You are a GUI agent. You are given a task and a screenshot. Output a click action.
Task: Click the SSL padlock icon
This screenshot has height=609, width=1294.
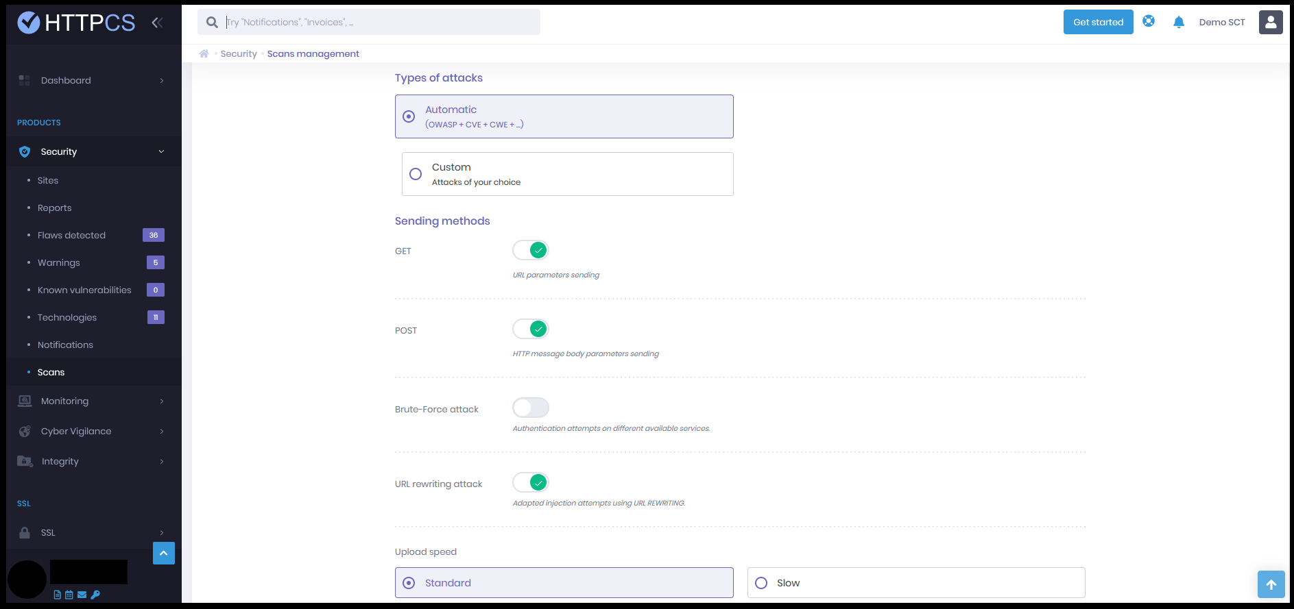pyautogui.click(x=25, y=532)
